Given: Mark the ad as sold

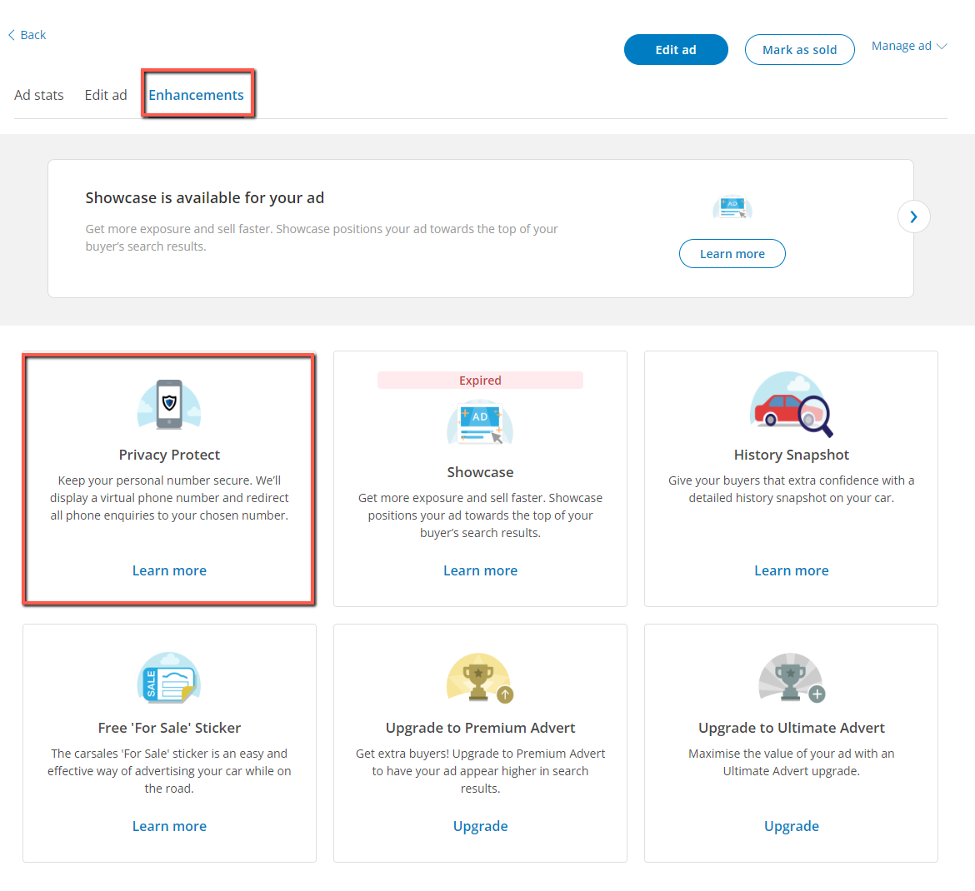Looking at the screenshot, I should point(799,50).
